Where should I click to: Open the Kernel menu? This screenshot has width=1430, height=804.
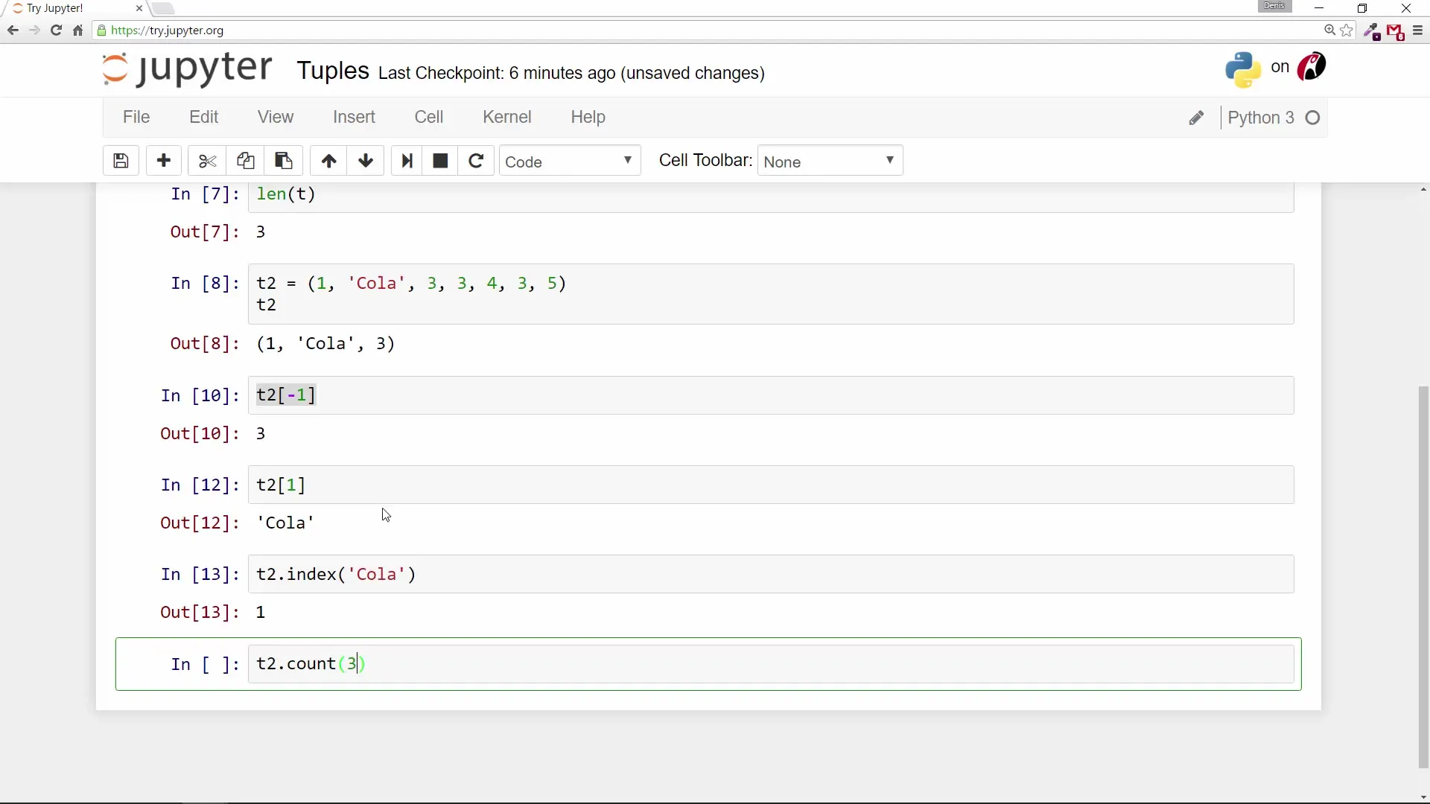coord(507,118)
